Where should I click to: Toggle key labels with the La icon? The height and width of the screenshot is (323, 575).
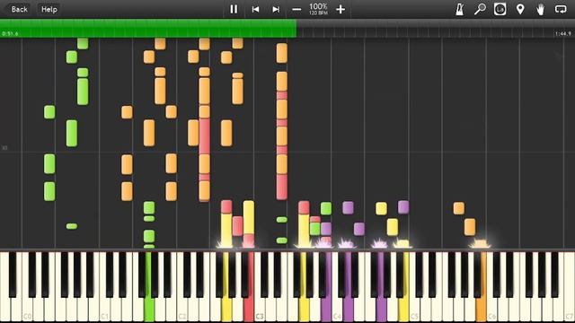(500, 9)
